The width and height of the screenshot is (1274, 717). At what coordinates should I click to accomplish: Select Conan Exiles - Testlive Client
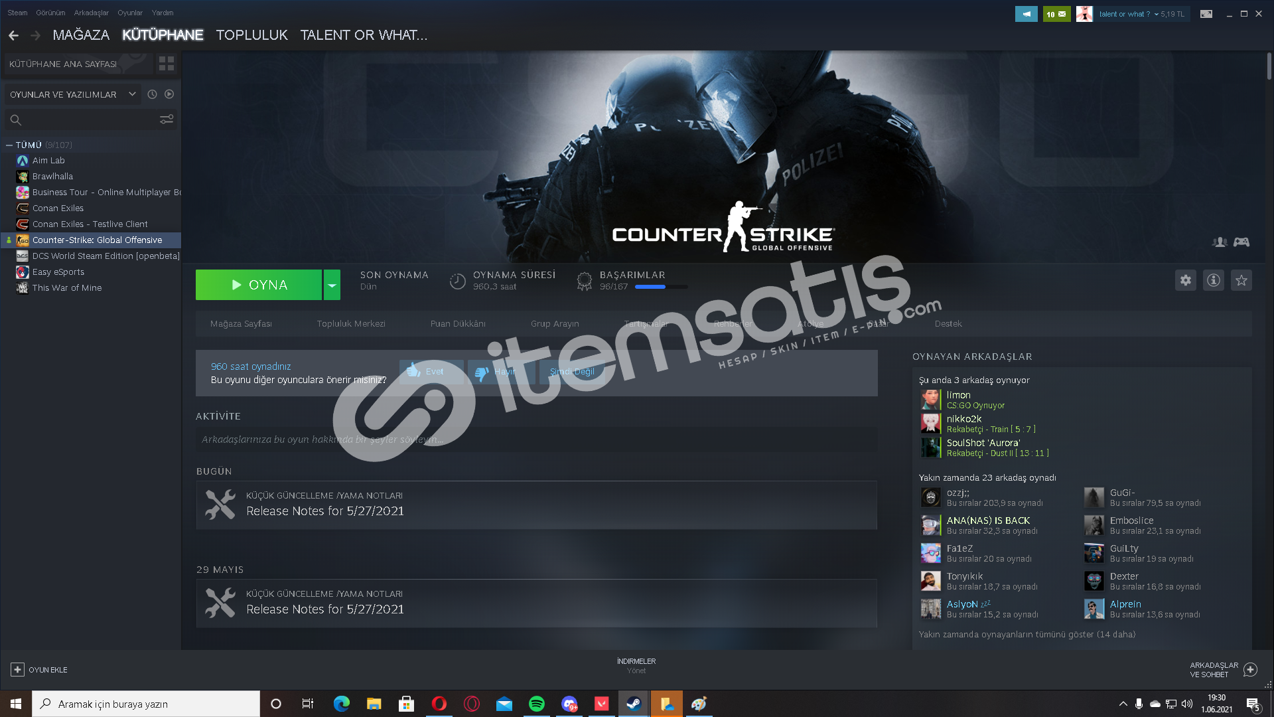point(90,224)
